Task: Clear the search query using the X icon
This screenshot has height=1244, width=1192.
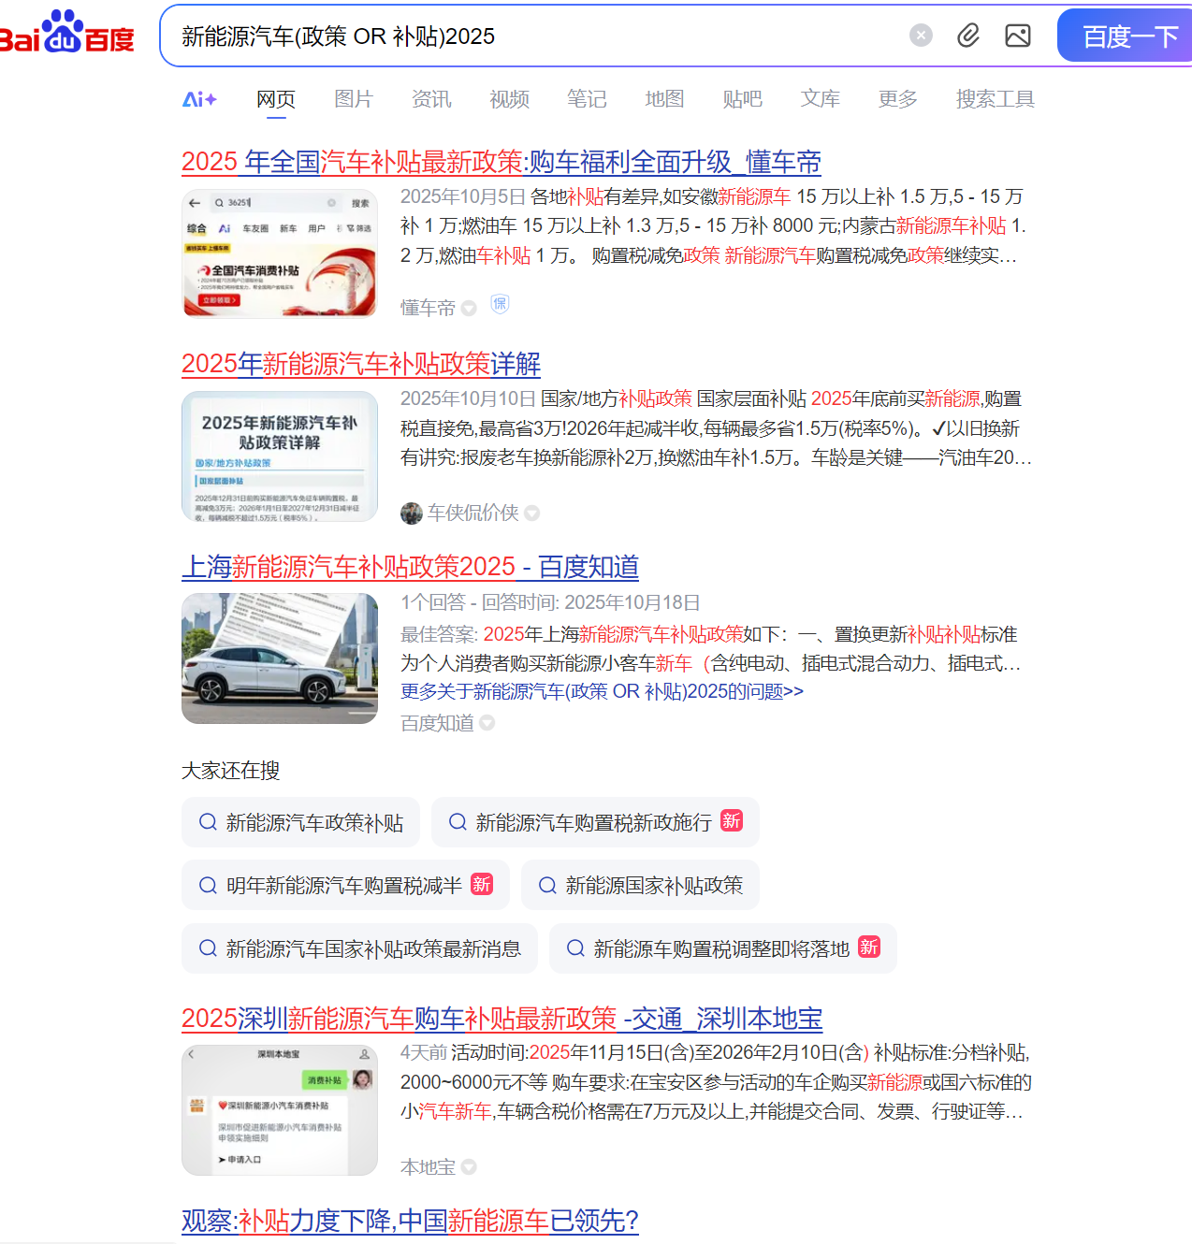Action: click(921, 35)
